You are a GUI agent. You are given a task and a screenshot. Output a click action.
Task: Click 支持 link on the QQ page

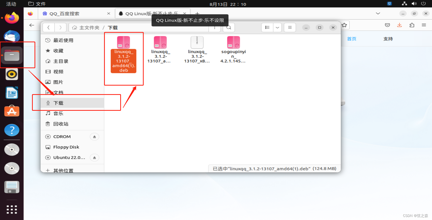[x=388, y=39]
